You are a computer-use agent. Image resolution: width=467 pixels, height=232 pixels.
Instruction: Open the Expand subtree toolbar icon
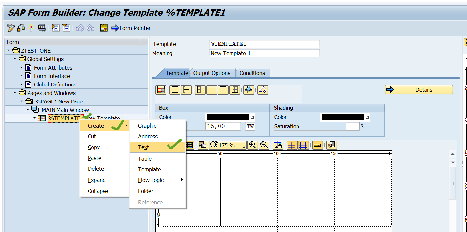(x=55, y=28)
